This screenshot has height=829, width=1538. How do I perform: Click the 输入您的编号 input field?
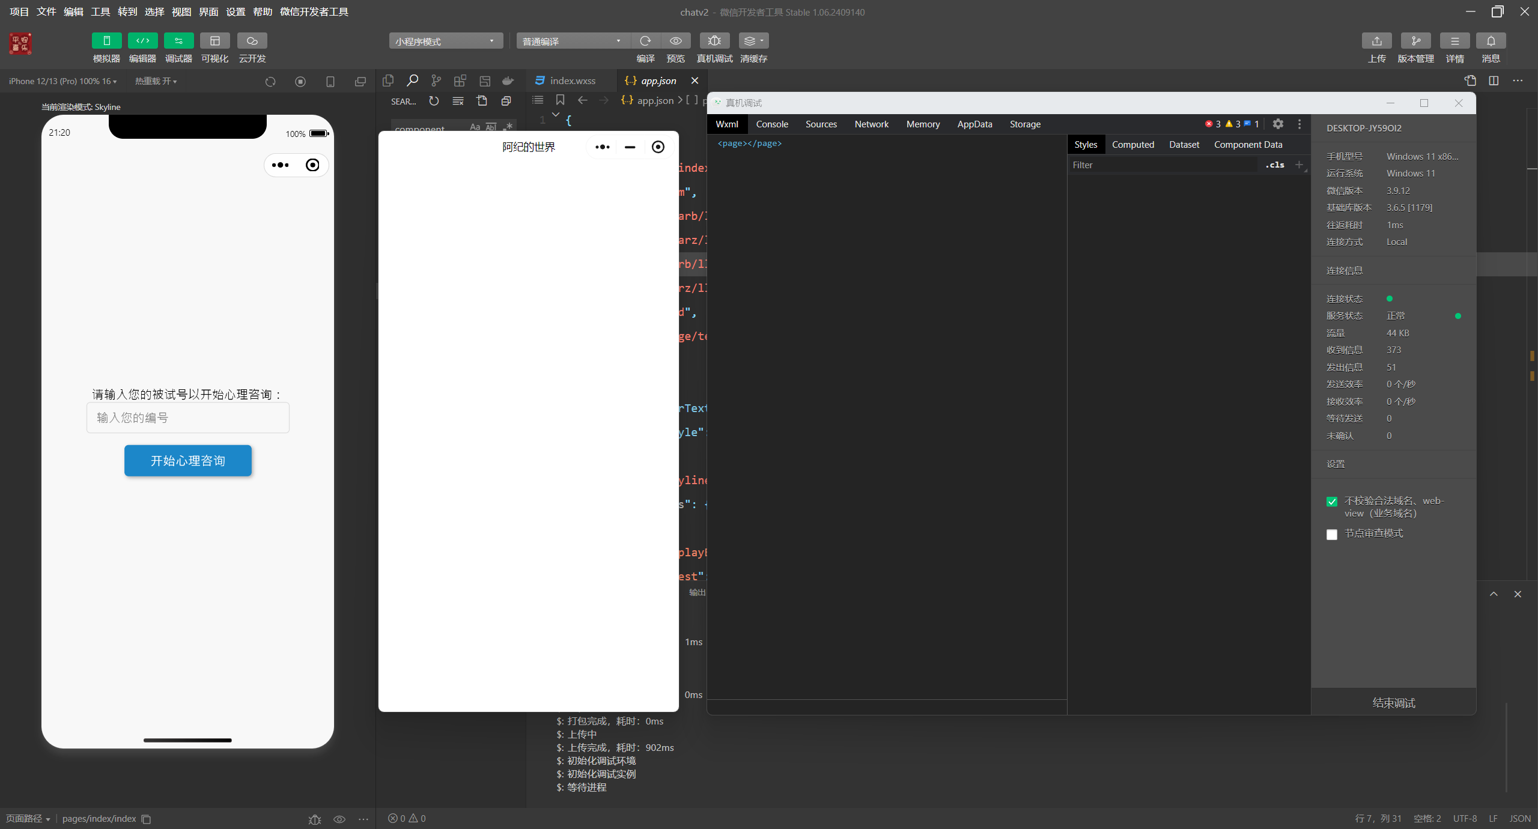coord(187,418)
